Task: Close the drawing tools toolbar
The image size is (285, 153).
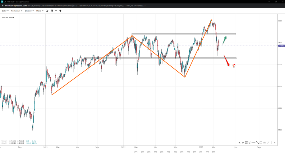Action: pos(275,143)
